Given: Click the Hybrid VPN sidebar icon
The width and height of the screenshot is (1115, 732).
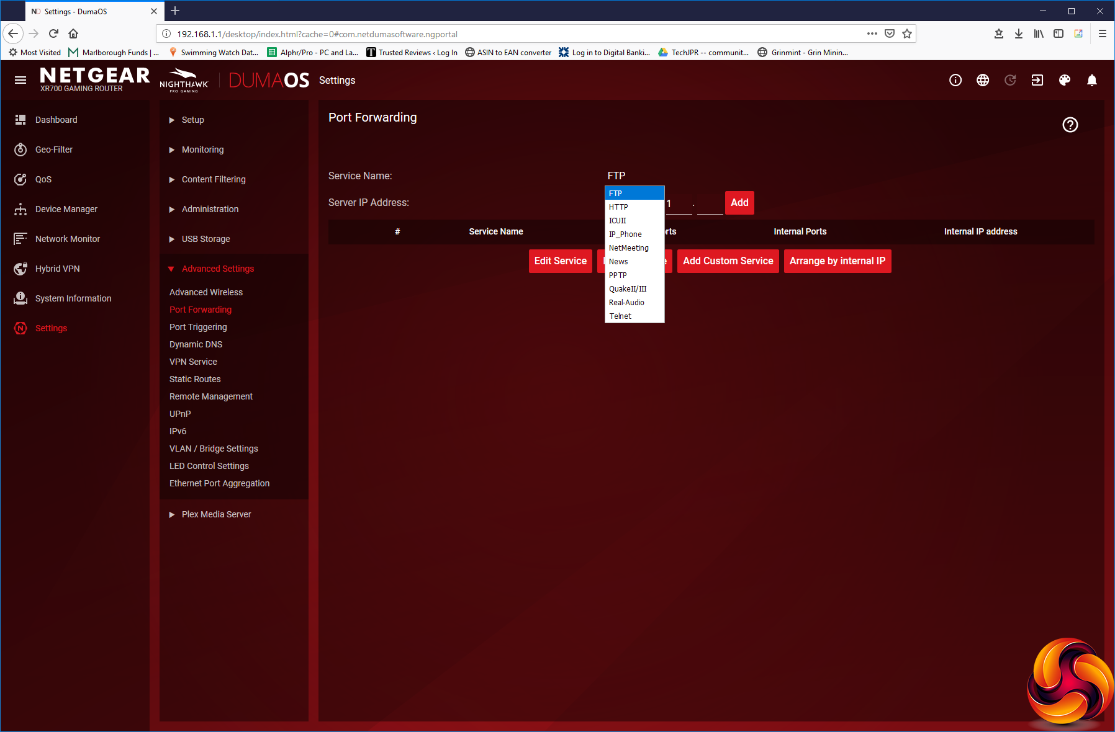Looking at the screenshot, I should 20,269.
